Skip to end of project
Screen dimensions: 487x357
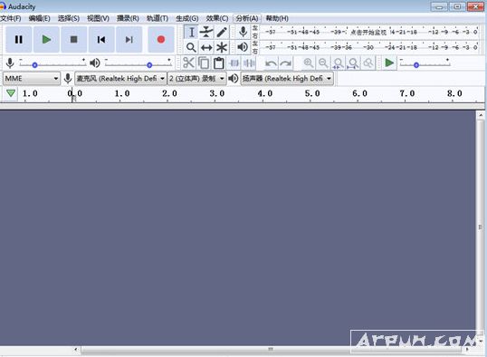pos(129,40)
